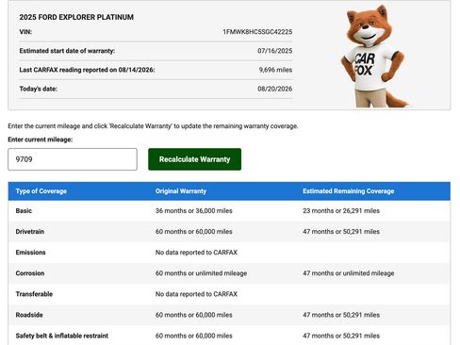Image resolution: width=460 pixels, height=345 pixels.
Task: Select the VIN number 1FMWK8HC5SGC42225
Action: pyautogui.click(x=257, y=32)
